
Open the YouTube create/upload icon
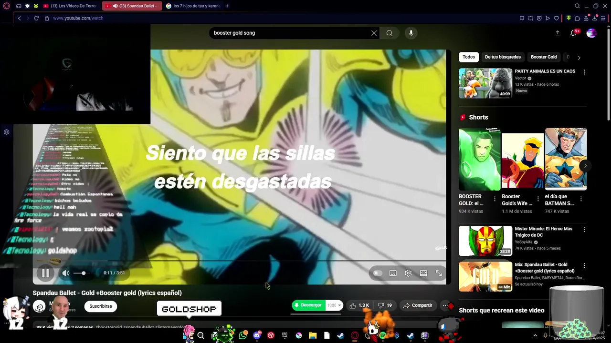pyautogui.click(x=558, y=33)
